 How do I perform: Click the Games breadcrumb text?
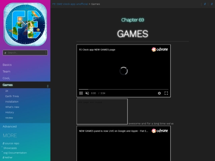tap(96, 4)
